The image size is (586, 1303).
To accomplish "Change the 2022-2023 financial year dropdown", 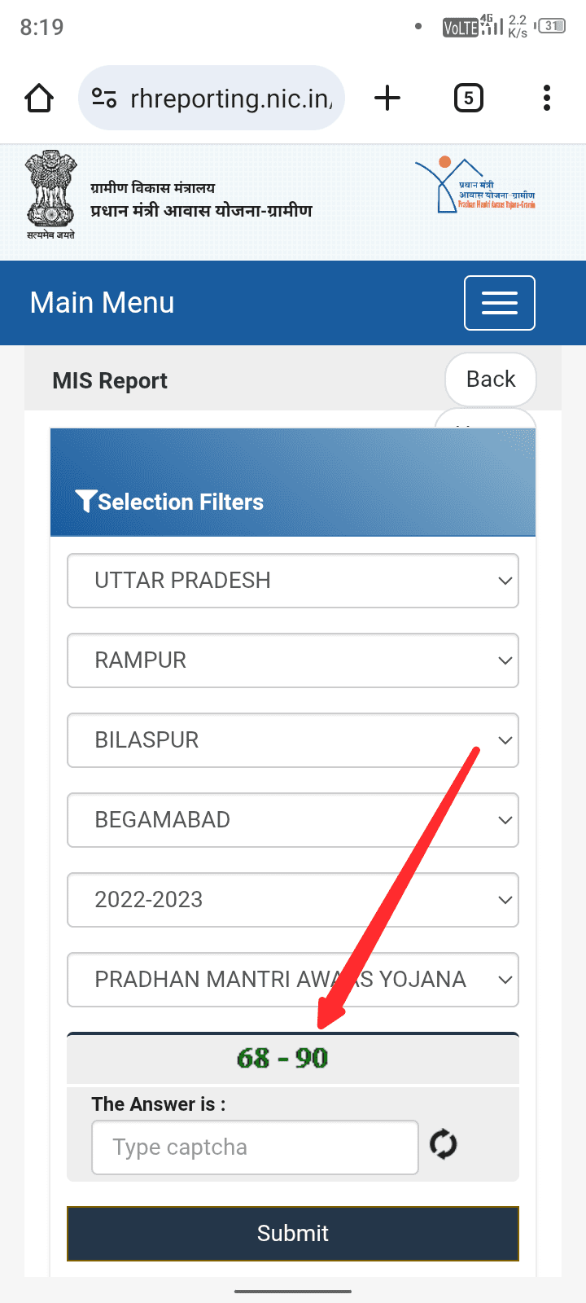I will (x=293, y=900).
